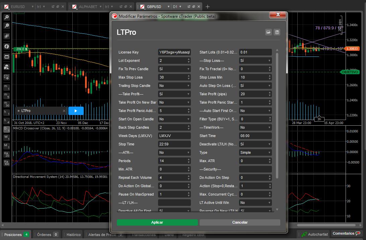Click the chart's horizontal scrollbar thumb
366x240 pixels.
pyautogui.click(x=326, y=225)
